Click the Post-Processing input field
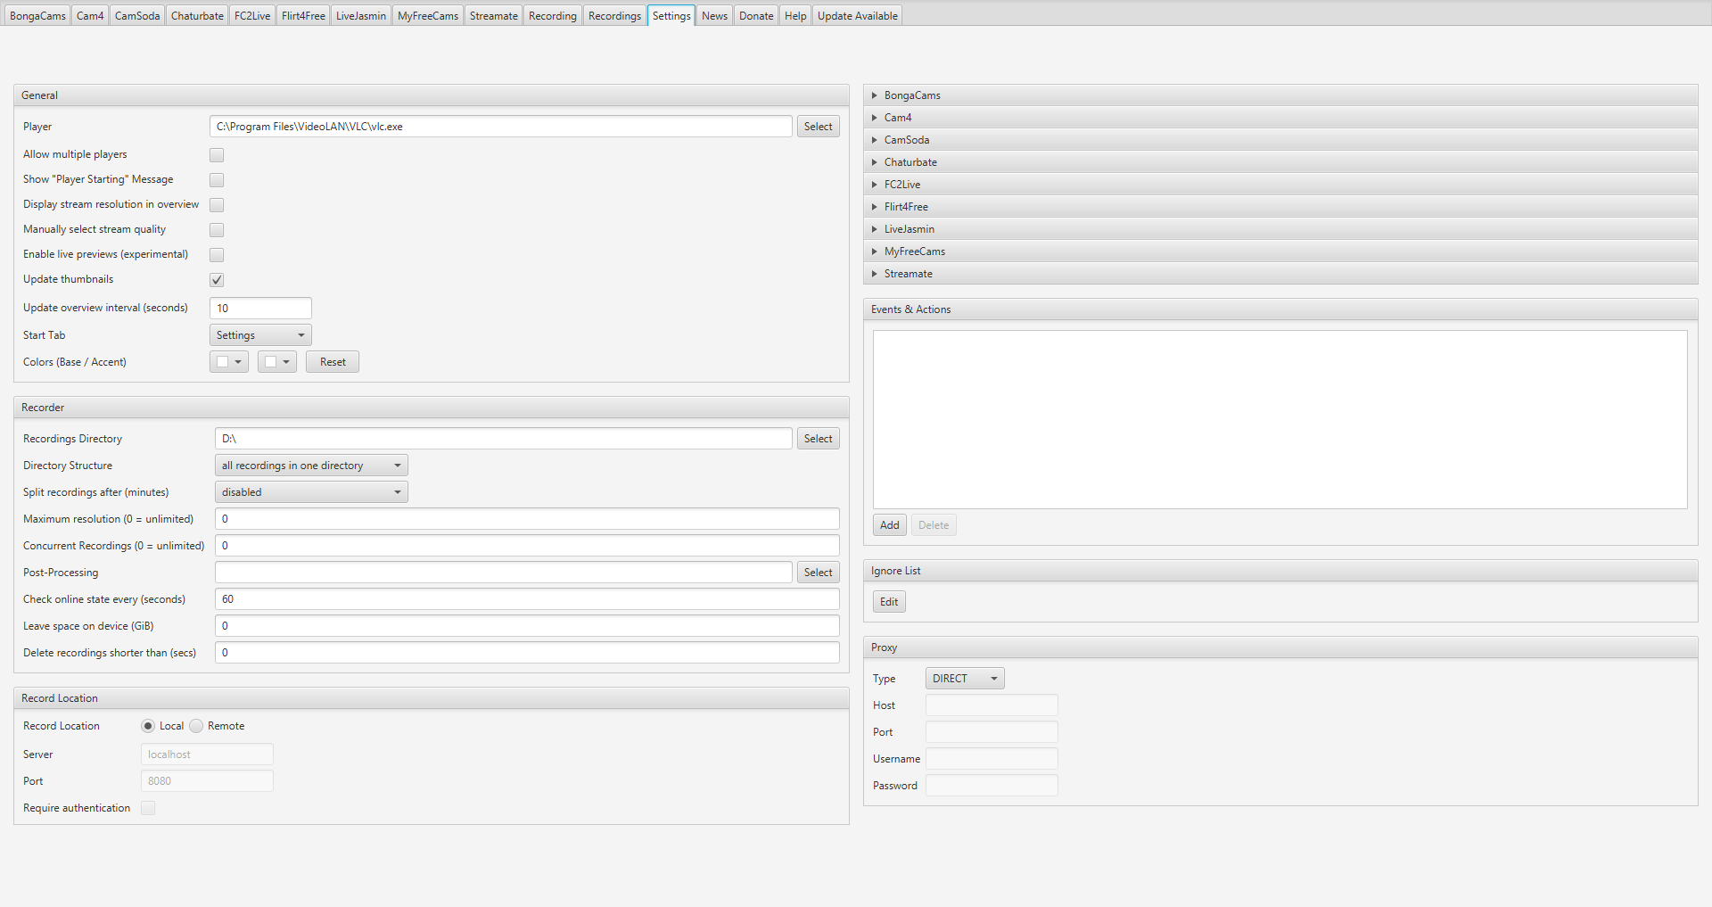 click(503, 573)
